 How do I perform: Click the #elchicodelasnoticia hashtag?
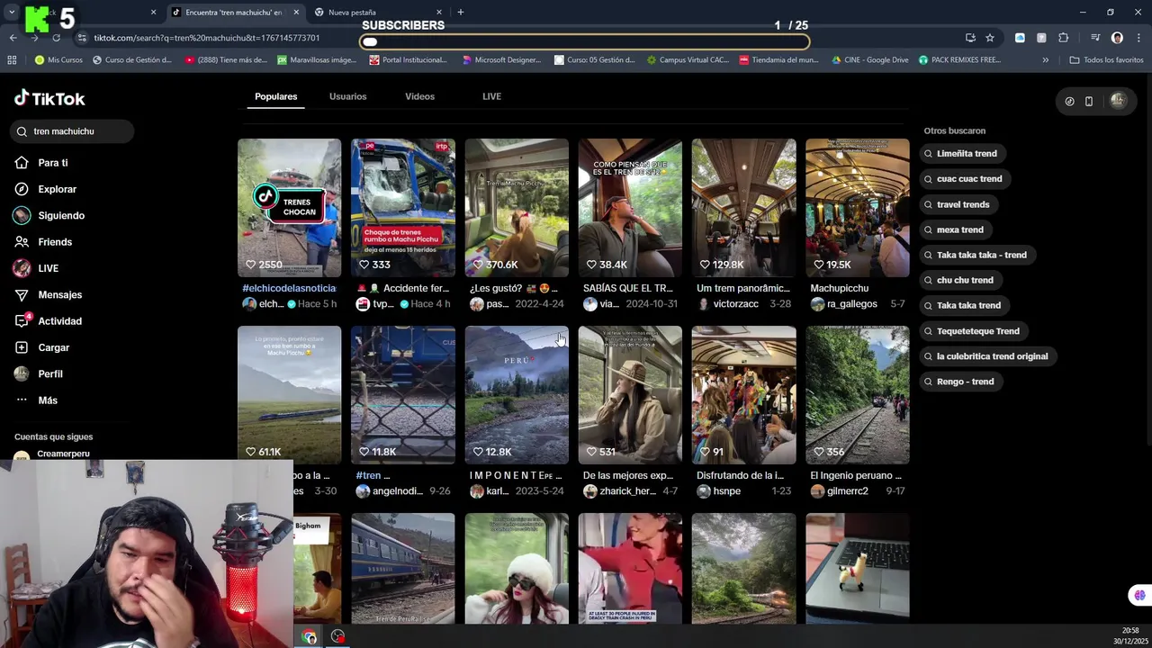coord(289,288)
